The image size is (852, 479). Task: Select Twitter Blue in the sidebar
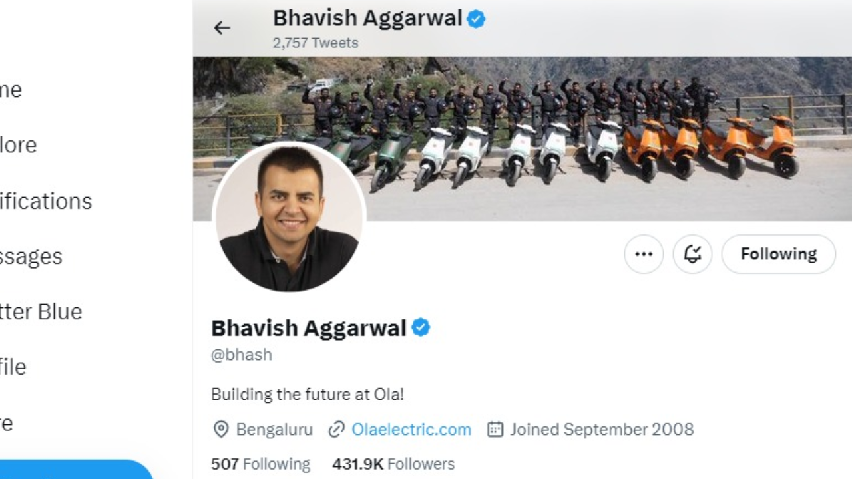(41, 311)
